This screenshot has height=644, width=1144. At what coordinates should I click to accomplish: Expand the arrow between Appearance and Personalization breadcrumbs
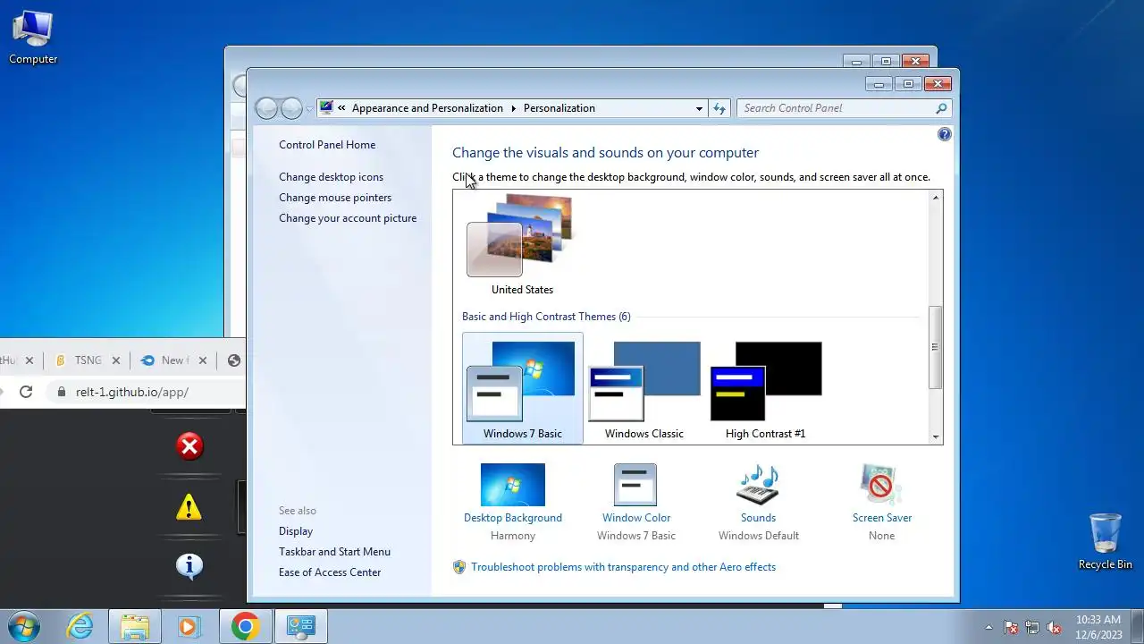click(x=514, y=108)
